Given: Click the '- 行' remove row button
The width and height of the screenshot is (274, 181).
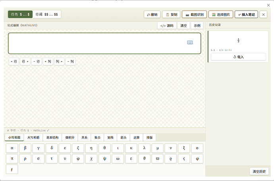Looking at the screenshot, I should (37, 61).
